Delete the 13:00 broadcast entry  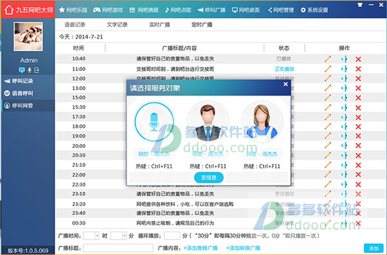pos(359,88)
